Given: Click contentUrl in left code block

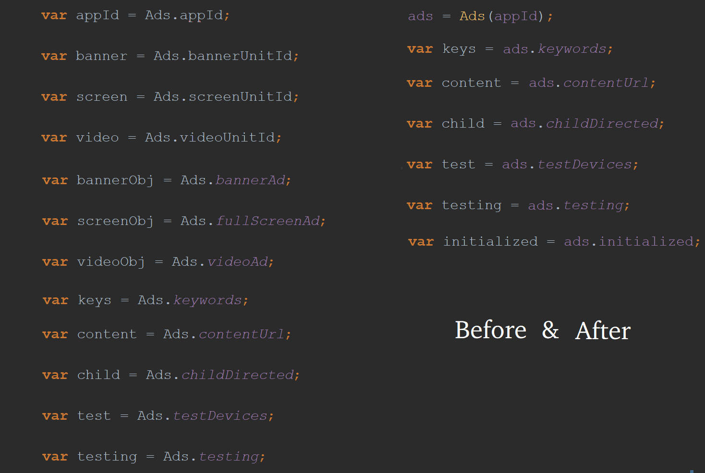Looking at the screenshot, I should click(x=242, y=334).
